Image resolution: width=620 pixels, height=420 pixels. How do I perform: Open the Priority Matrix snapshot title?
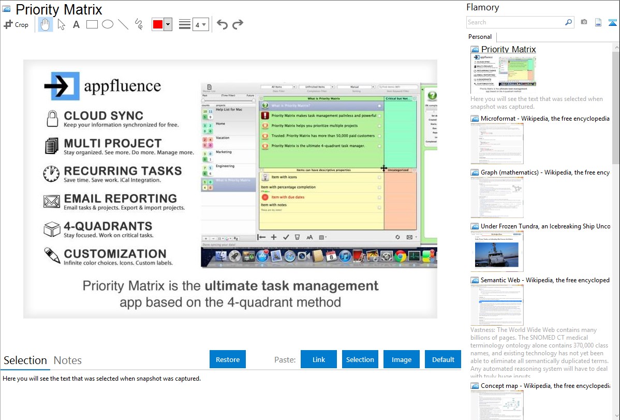[509, 50]
